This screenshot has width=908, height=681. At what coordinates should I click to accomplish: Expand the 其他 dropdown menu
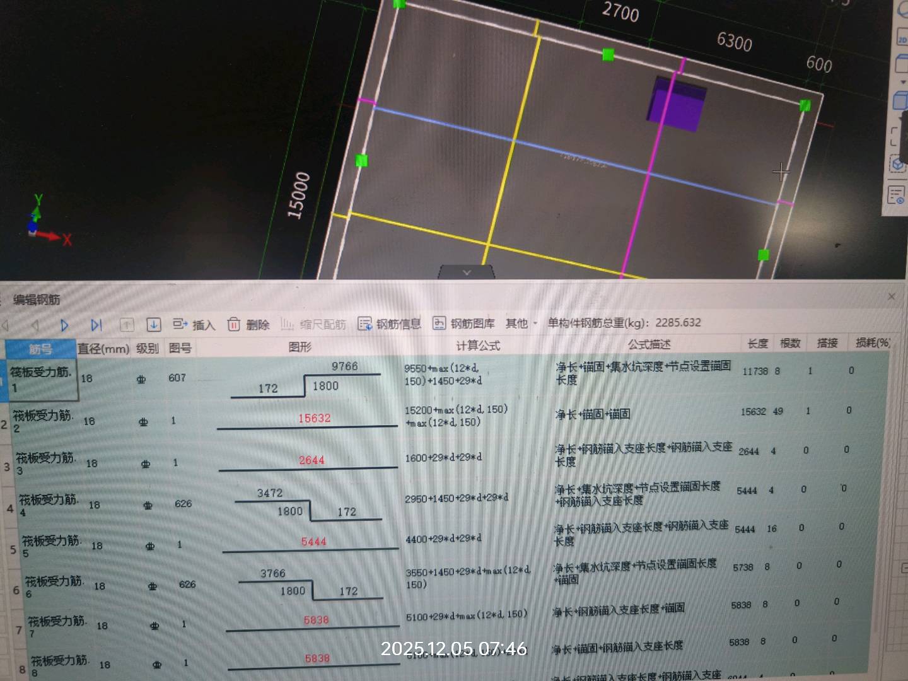[521, 323]
